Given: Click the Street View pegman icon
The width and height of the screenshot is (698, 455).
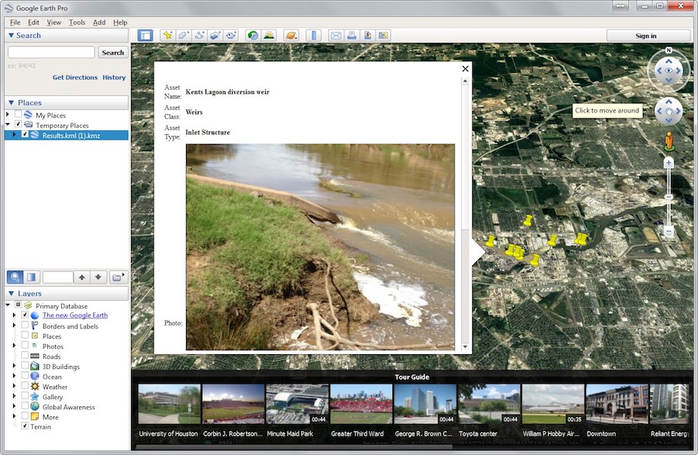Looking at the screenshot, I should [x=669, y=141].
